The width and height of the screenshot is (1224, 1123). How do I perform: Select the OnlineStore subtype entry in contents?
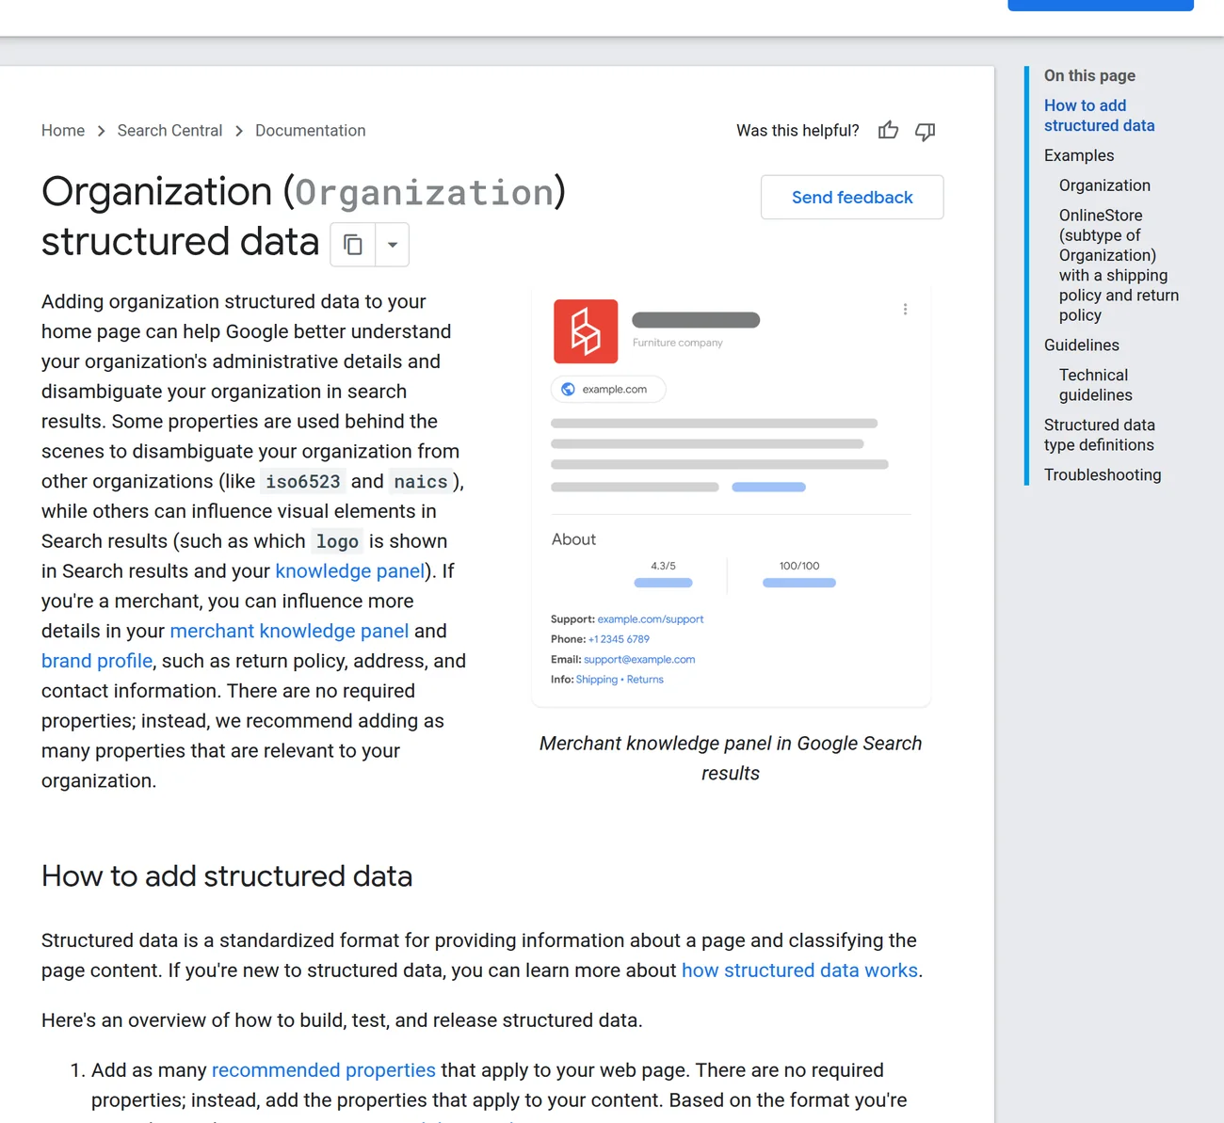1119,265
